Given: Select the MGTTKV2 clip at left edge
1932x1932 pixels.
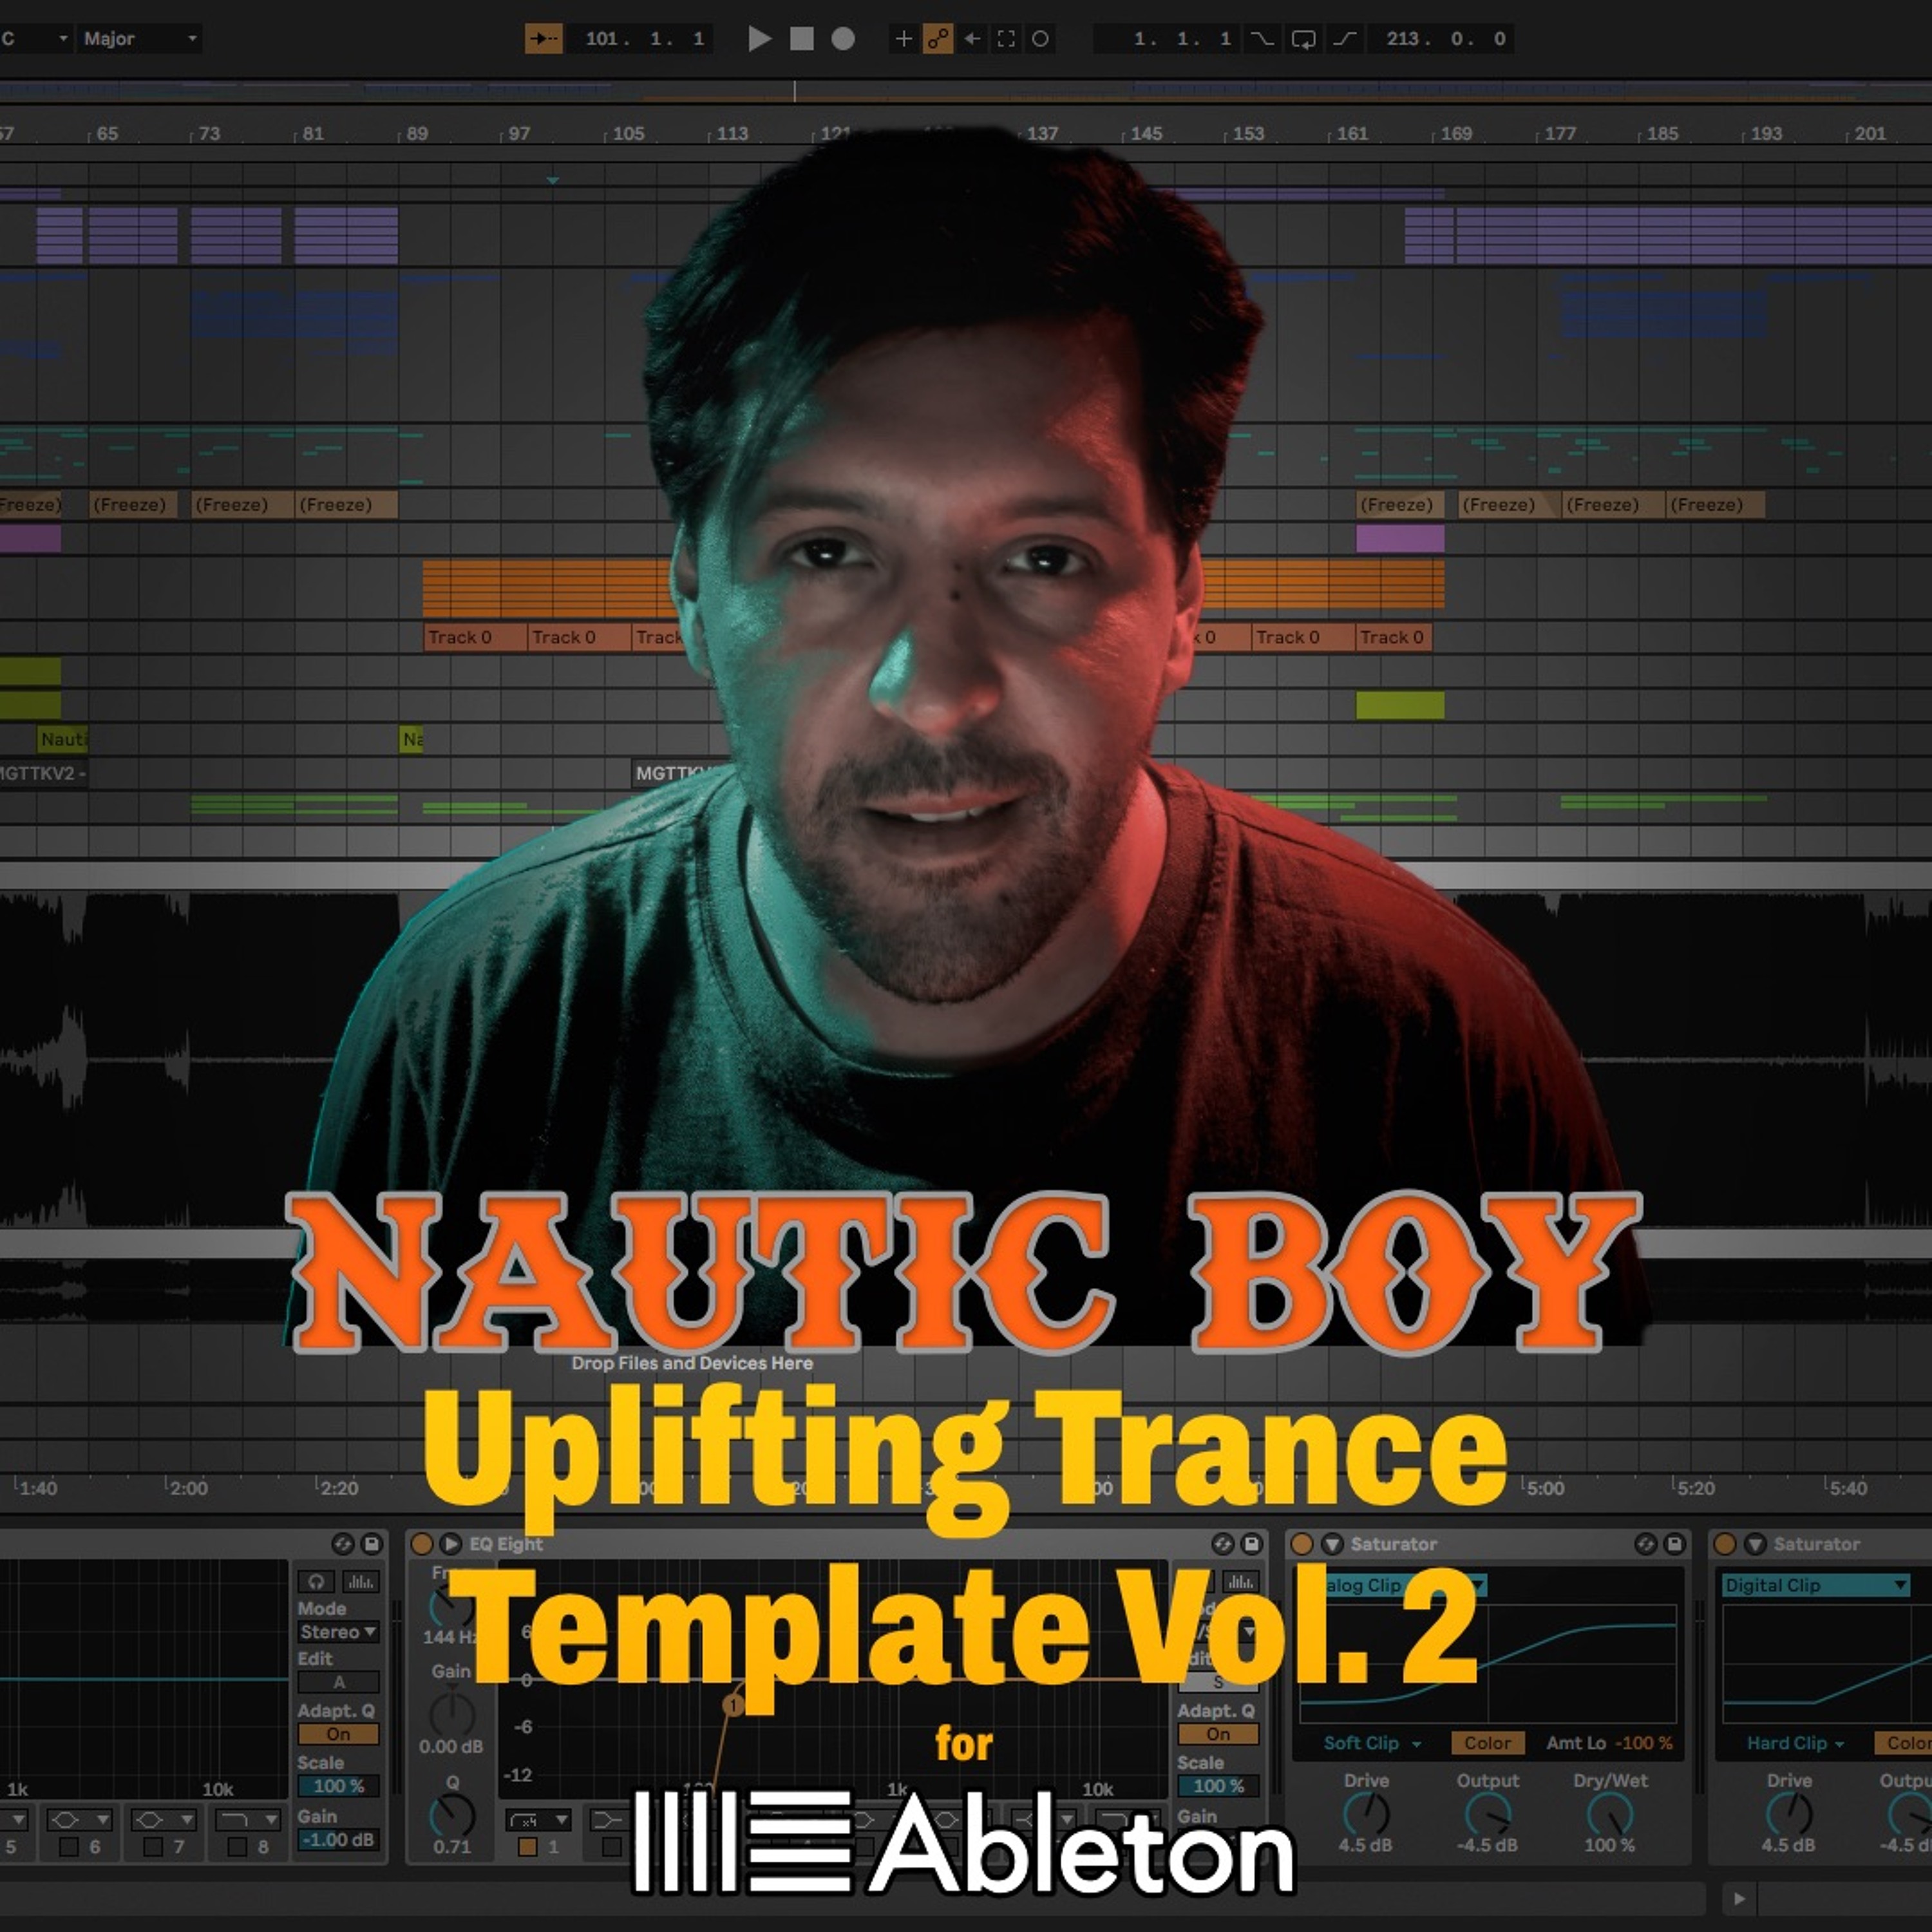Looking at the screenshot, I should (x=43, y=773).
